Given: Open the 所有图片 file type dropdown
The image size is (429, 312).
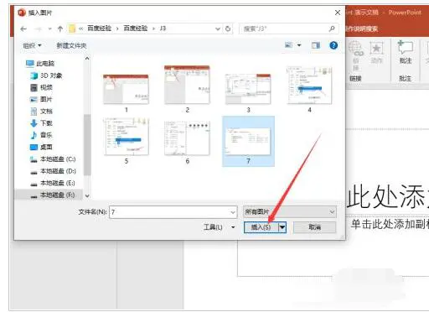Looking at the screenshot, I should [290, 212].
